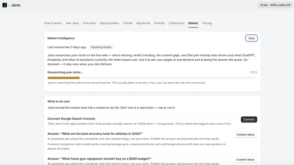Stop the market research run
The image size is (294, 165).
251,38
